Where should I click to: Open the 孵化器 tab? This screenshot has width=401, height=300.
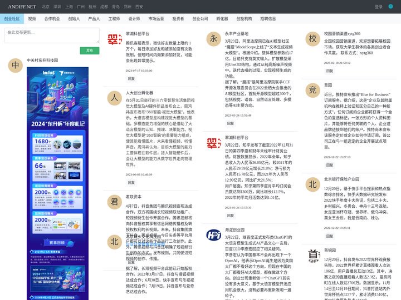click(x=222, y=19)
